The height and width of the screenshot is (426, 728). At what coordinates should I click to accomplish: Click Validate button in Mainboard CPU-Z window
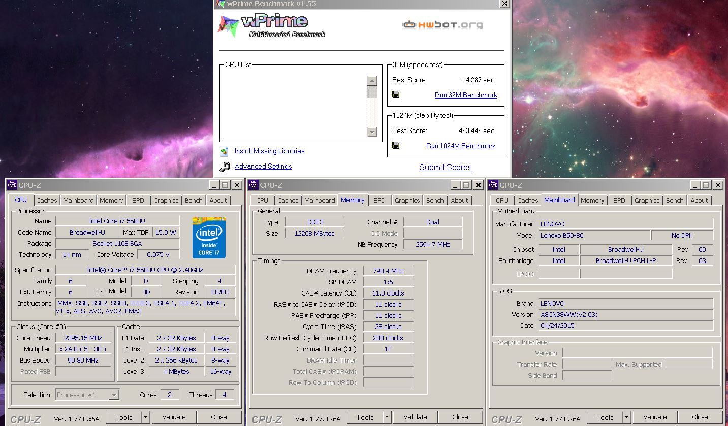coord(655,417)
